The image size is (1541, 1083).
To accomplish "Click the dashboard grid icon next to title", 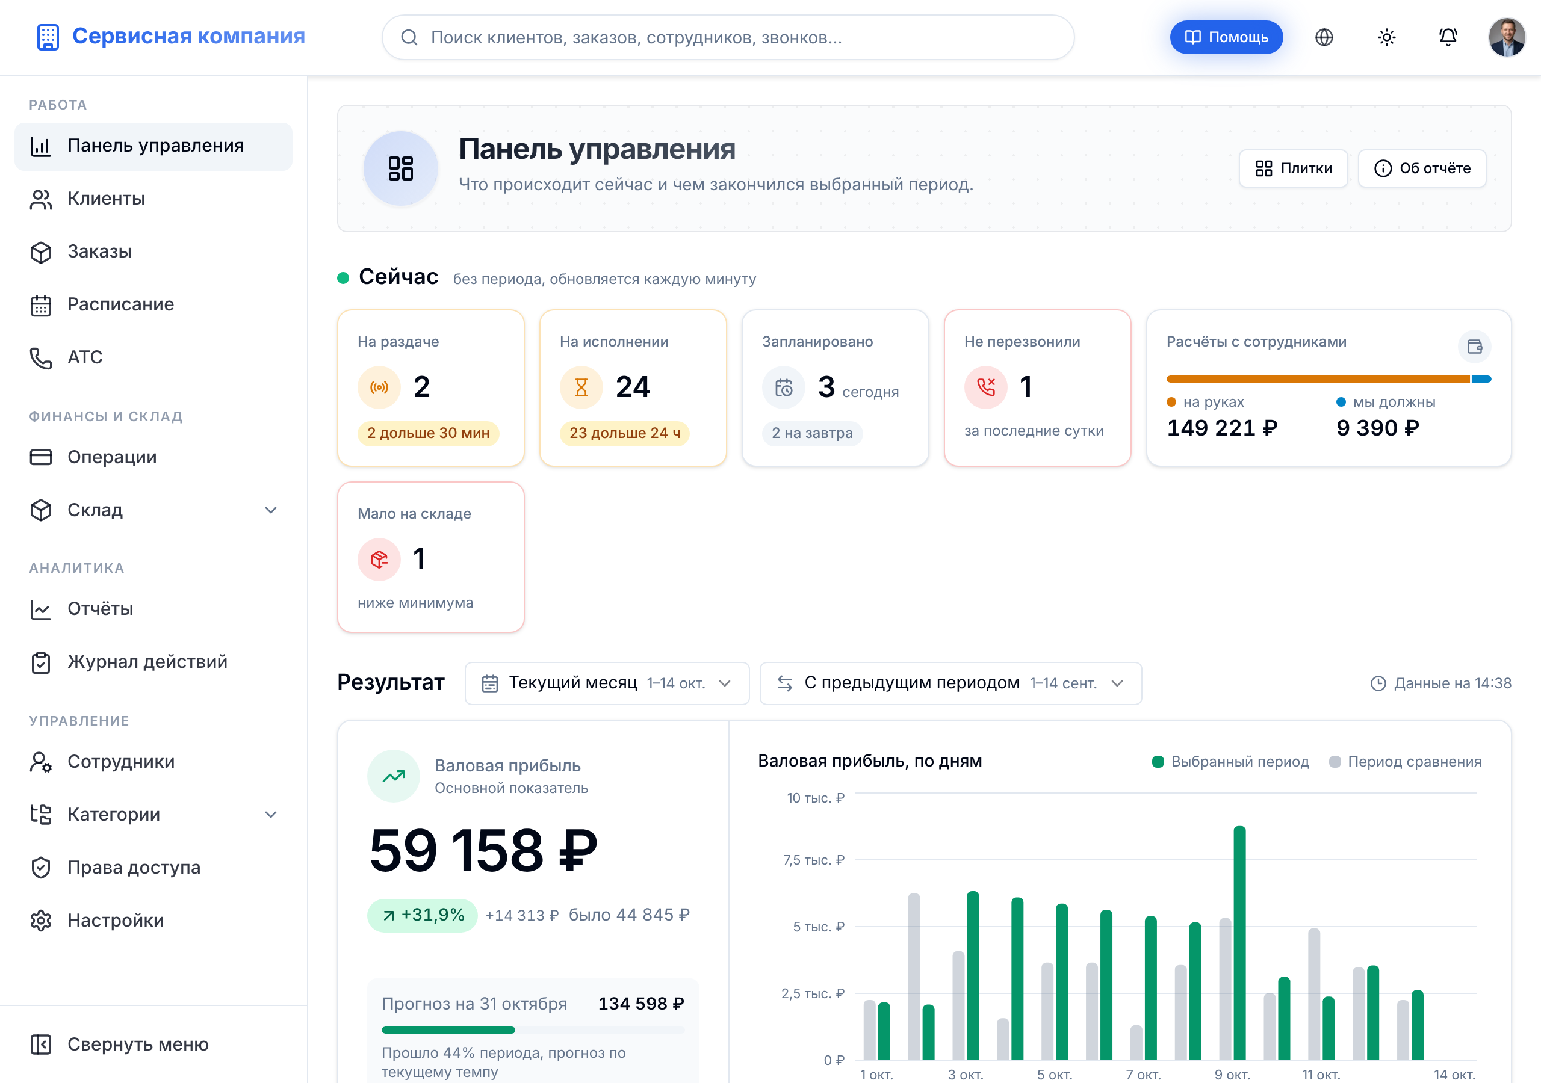I will click(x=401, y=168).
